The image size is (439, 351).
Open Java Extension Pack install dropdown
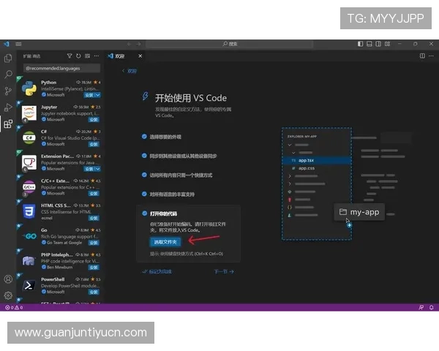(x=97, y=169)
